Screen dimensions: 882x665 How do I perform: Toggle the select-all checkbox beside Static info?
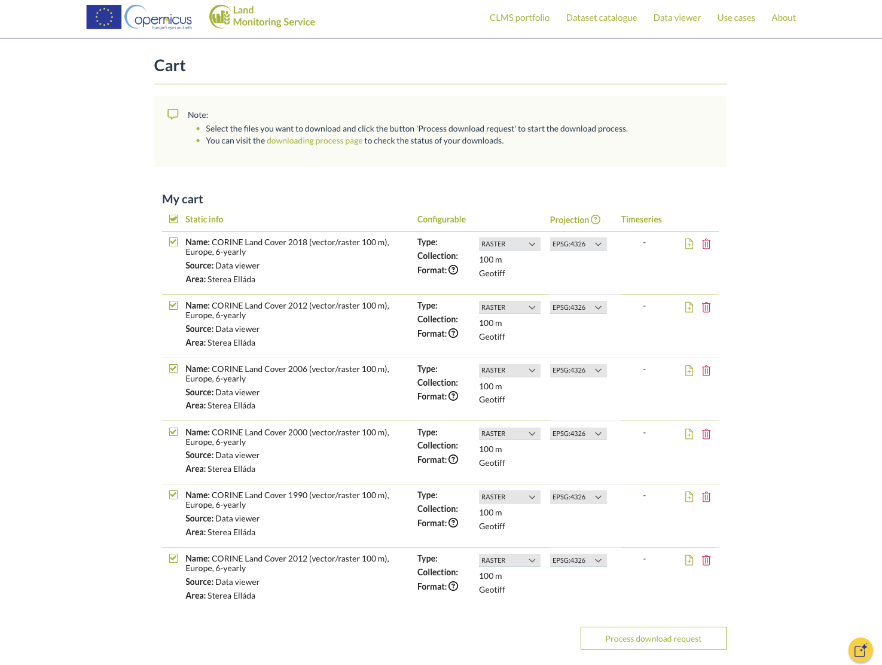pos(173,219)
